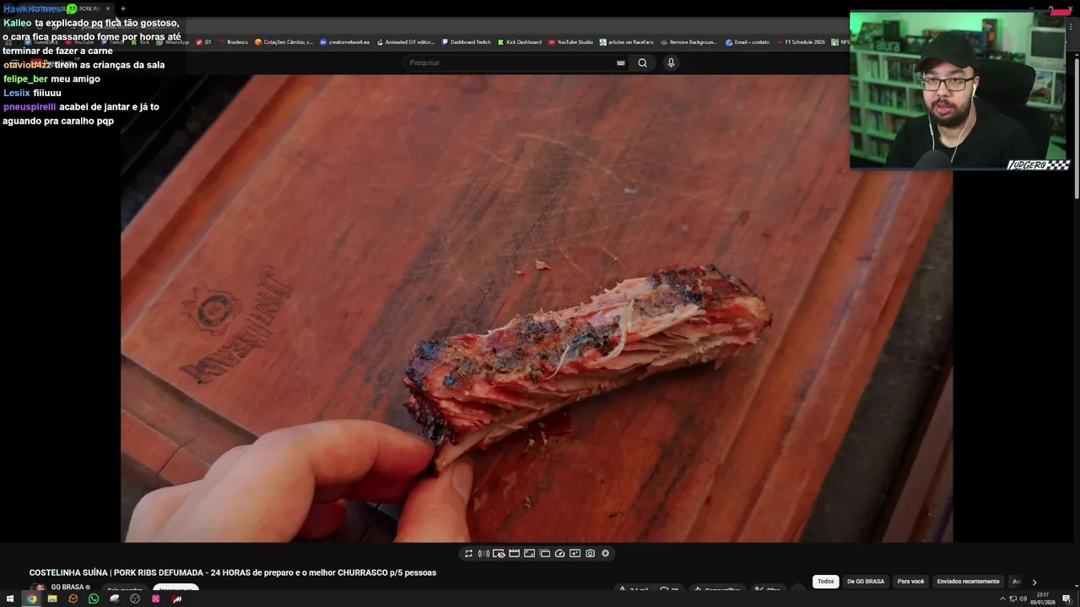This screenshot has width=1080, height=607.
Task: Click the full-window expand icon
Action: 529,554
